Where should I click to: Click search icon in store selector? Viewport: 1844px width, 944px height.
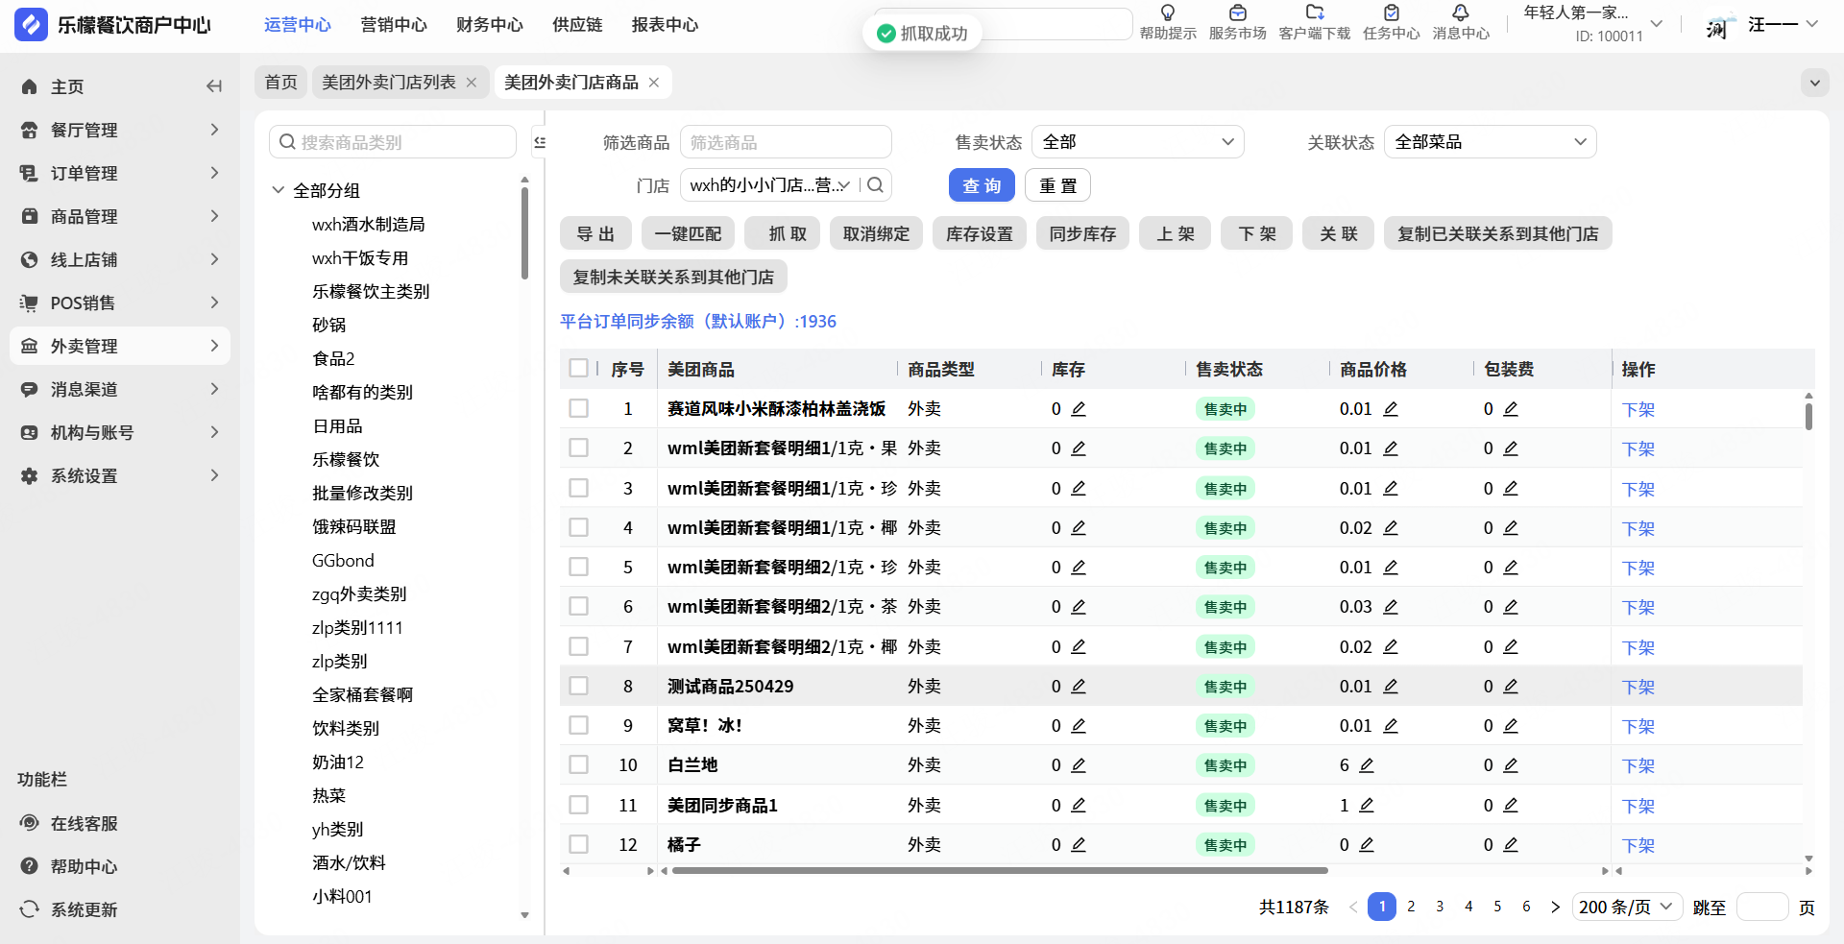click(x=875, y=185)
